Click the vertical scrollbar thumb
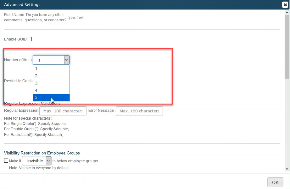The height and width of the screenshot is (189, 290). pos(287,47)
